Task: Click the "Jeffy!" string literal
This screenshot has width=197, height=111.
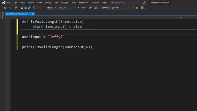Action: tap(56, 37)
